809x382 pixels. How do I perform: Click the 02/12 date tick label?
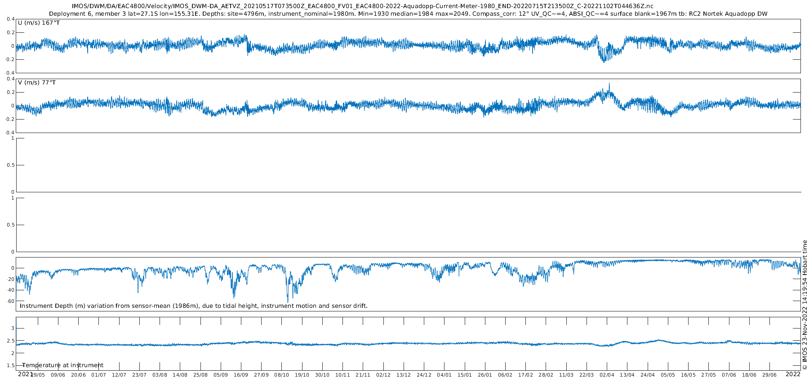[x=383, y=375]
